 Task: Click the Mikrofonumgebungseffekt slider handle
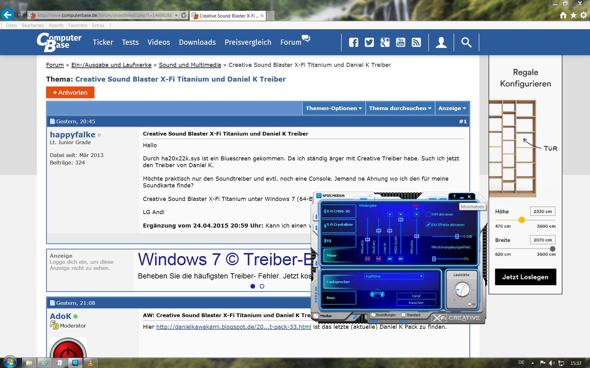pos(434,259)
